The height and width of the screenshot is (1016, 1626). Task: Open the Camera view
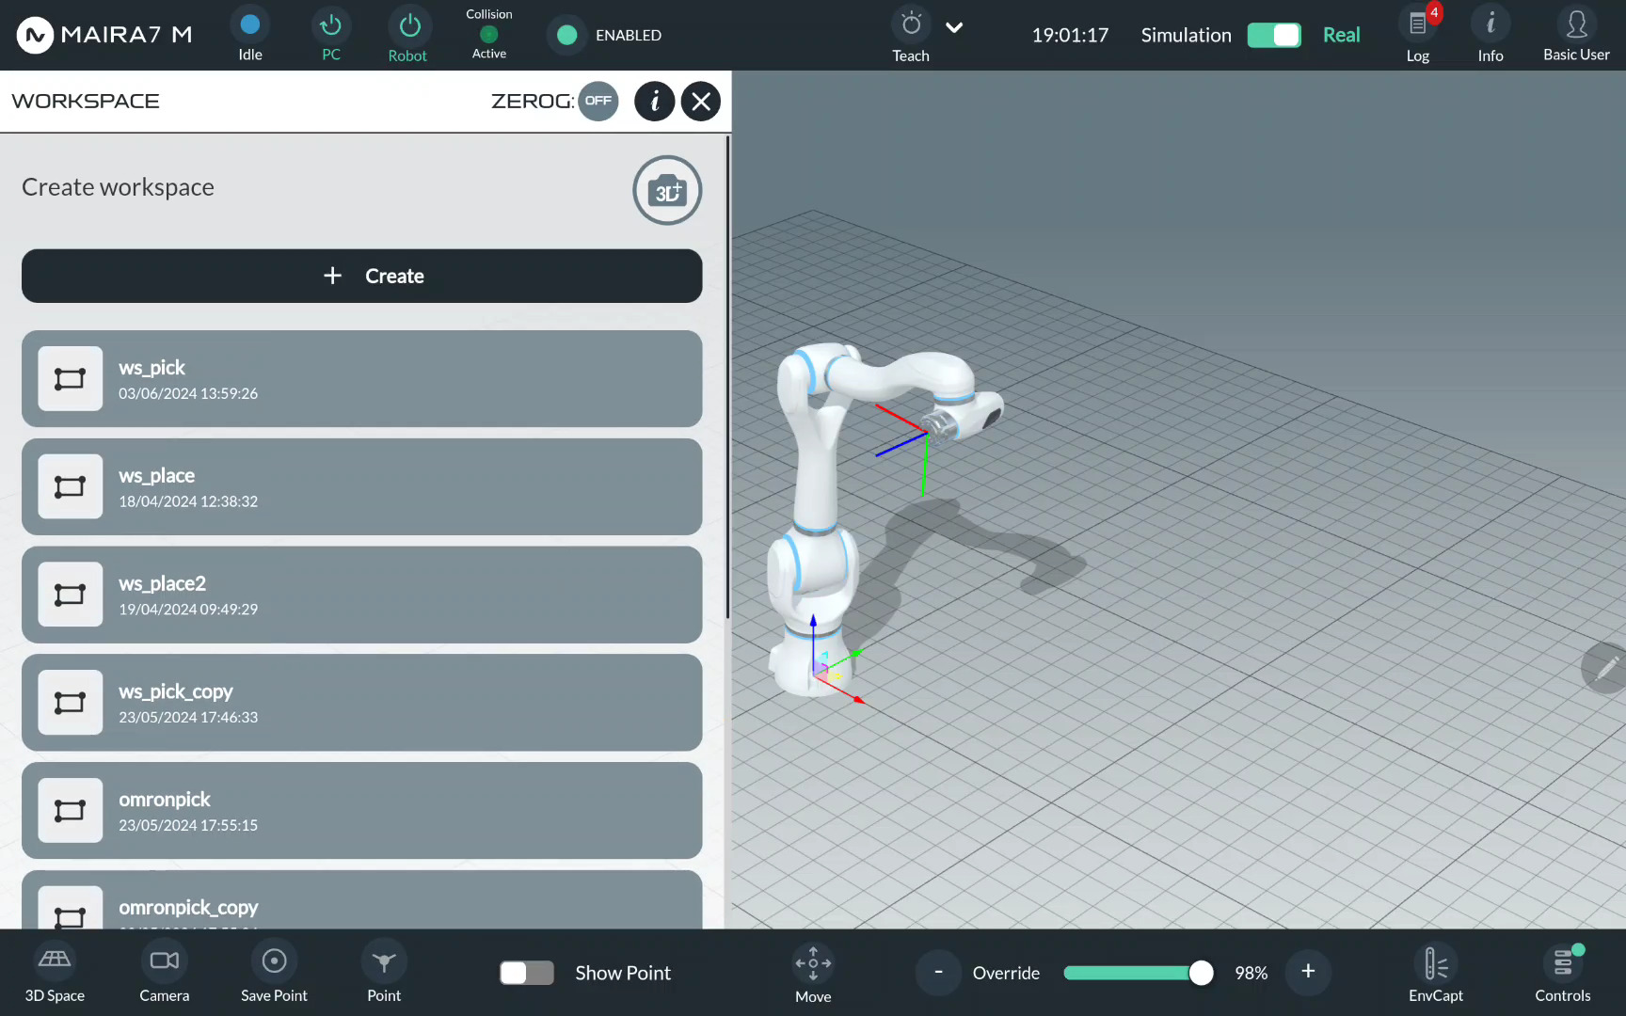[x=165, y=973]
